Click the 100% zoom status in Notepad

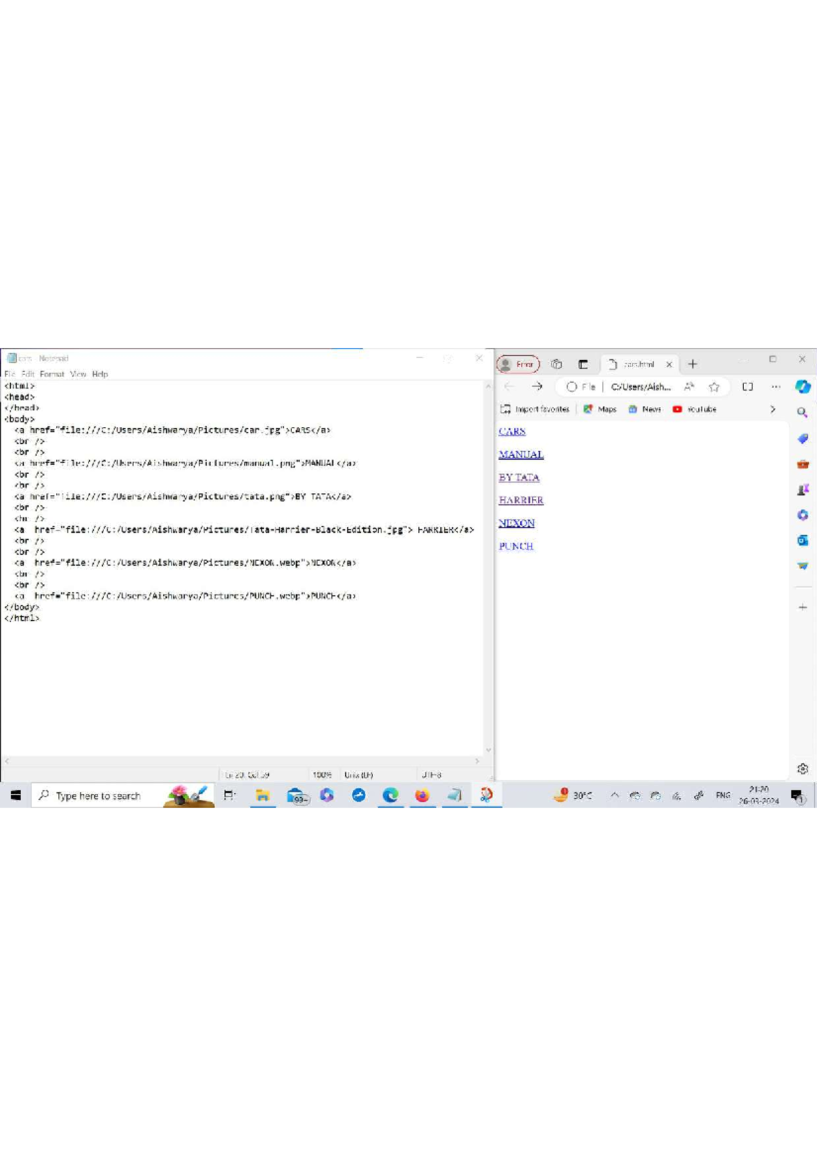coord(322,775)
